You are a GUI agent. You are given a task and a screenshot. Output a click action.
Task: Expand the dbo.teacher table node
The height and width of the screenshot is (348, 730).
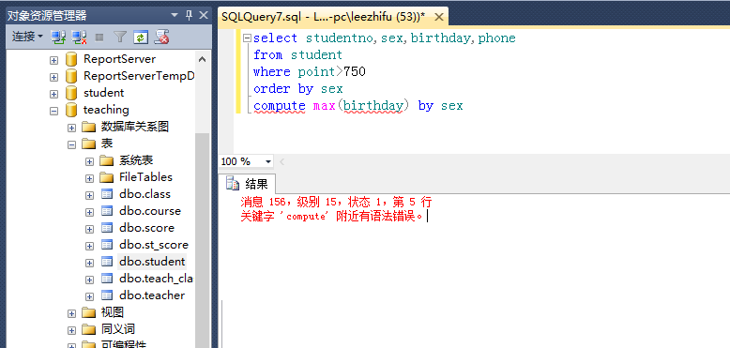[x=89, y=296]
